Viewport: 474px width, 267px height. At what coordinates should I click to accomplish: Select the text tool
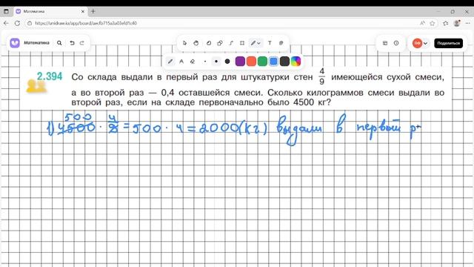click(270, 43)
